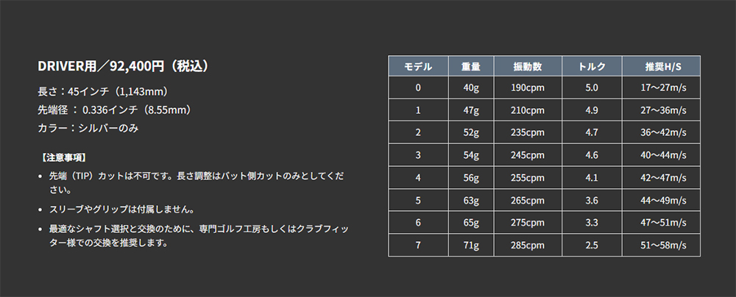Viewport: 736px width, 297px height.
Task: Select the 2.5 torque value cell
Action: [592, 246]
